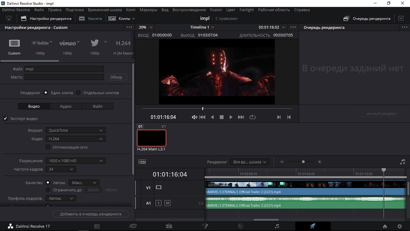This screenshot has width=410, height=231.
Task: Click the Обзор browse button
Action: tap(116, 77)
